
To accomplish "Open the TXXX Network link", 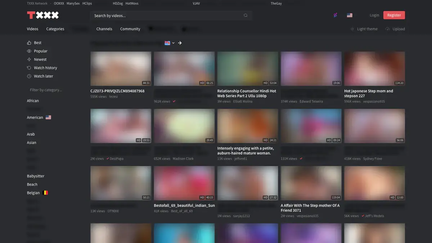I will click(x=37, y=3).
